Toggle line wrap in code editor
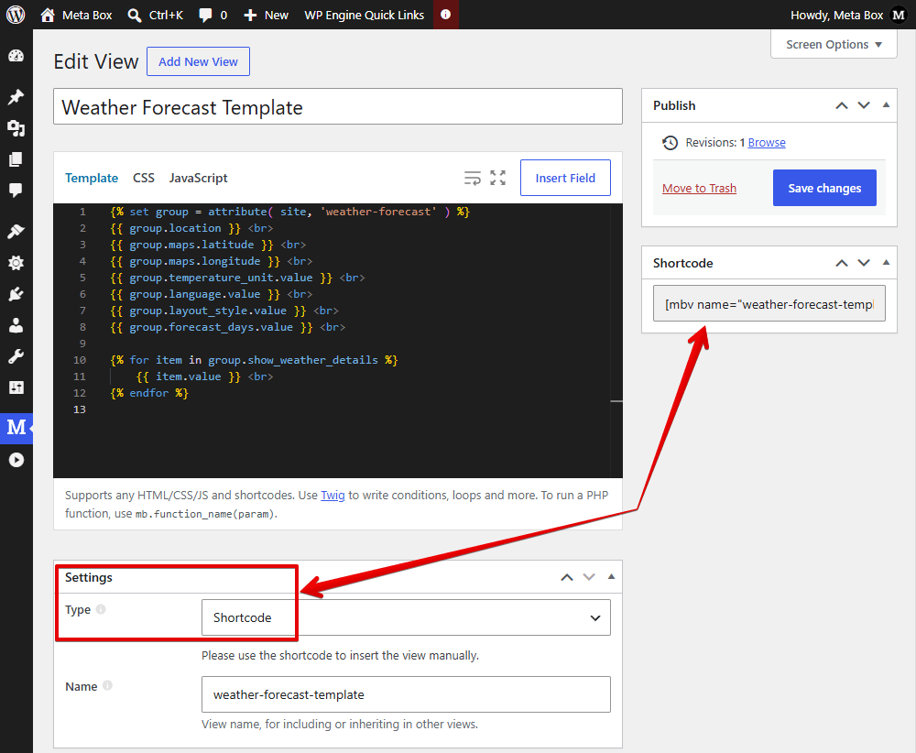The image size is (916, 753). click(472, 178)
